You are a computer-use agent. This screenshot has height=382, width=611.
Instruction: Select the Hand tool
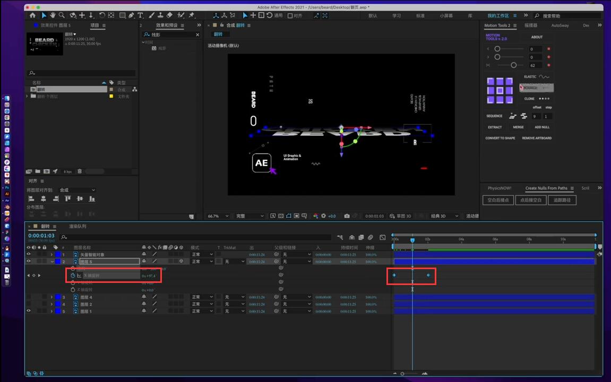pos(53,15)
